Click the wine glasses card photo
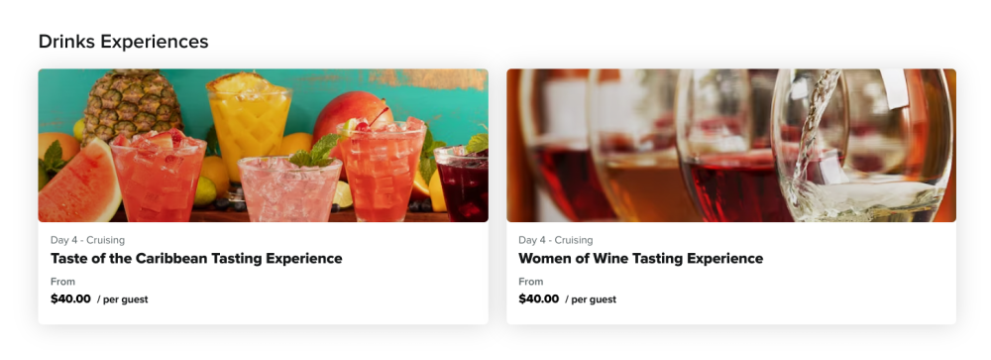The image size is (991, 360). coord(731,146)
